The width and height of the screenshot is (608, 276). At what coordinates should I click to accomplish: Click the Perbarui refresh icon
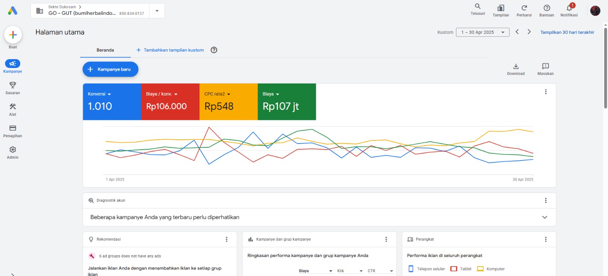pyautogui.click(x=524, y=8)
